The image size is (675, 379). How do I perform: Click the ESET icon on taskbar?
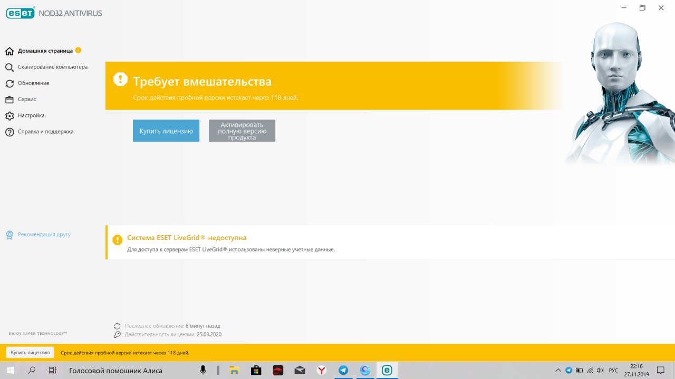tap(387, 371)
